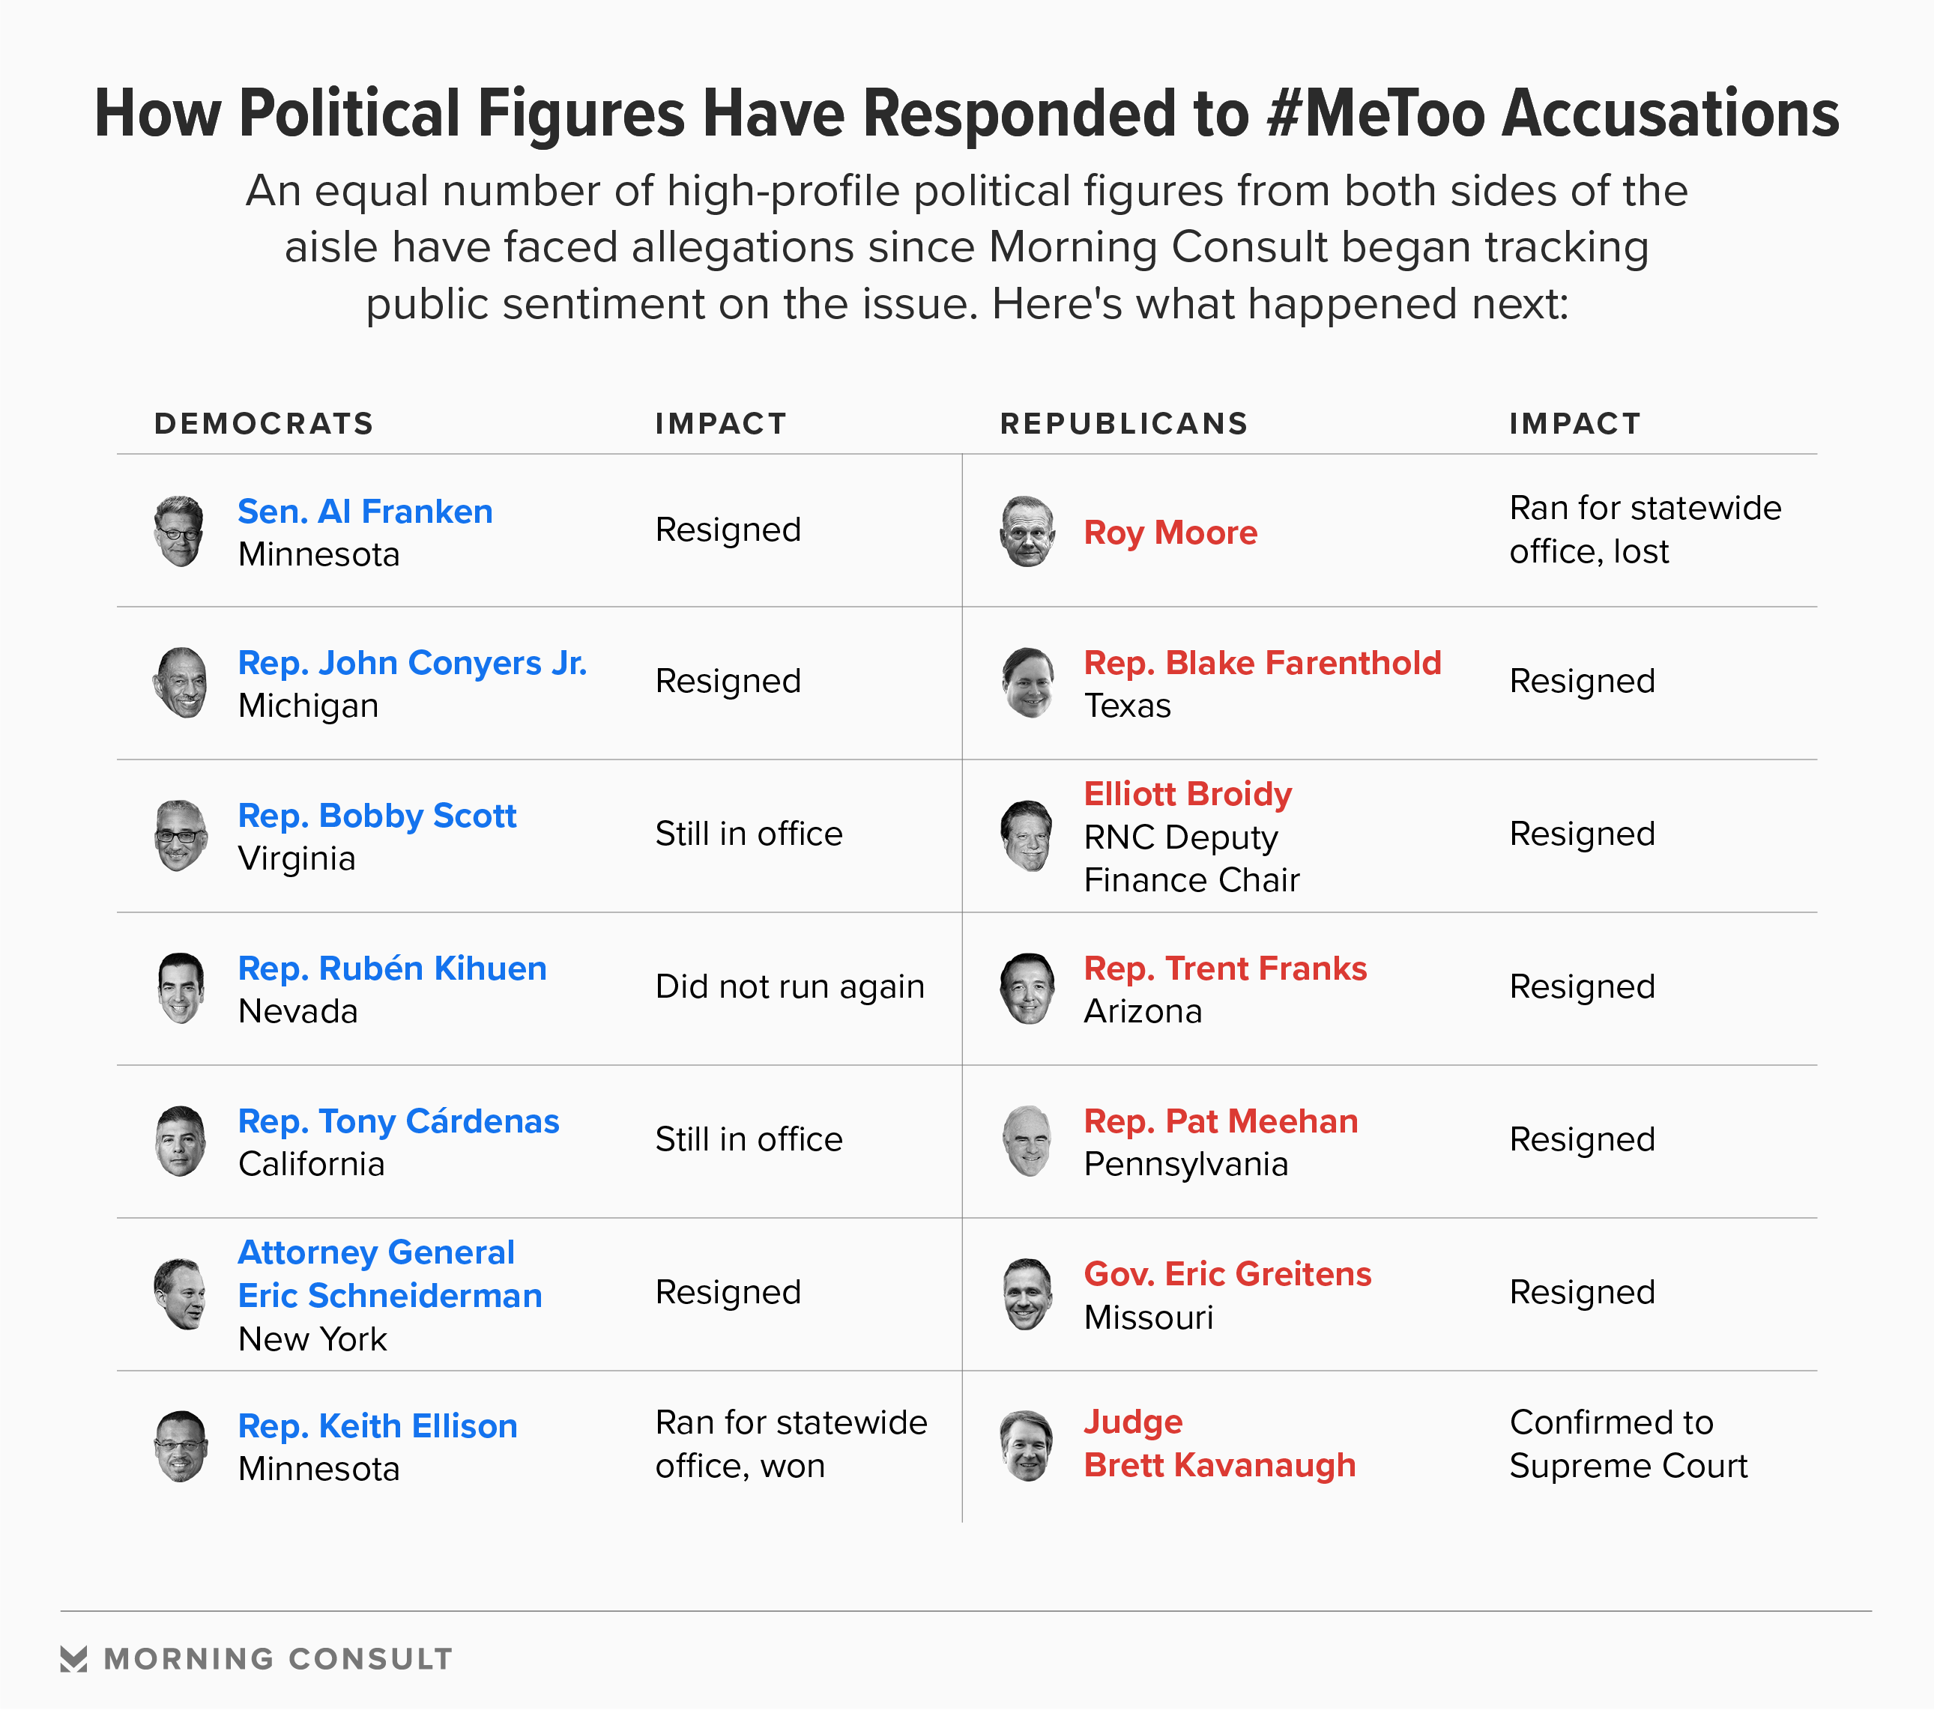This screenshot has height=1710, width=1934.
Task: Select the Rep. Pat Meehan name link
Action: [1220, 1121]
